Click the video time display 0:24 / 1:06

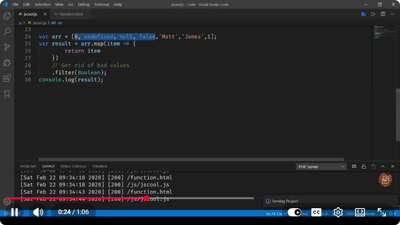(73, 212)
